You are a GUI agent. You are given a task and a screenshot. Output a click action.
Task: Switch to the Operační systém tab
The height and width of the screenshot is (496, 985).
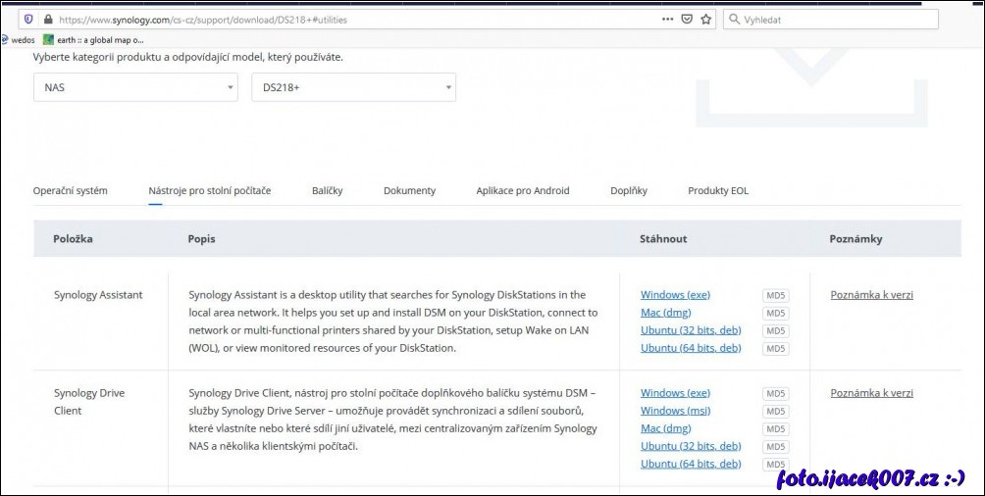tap(71, 190)
